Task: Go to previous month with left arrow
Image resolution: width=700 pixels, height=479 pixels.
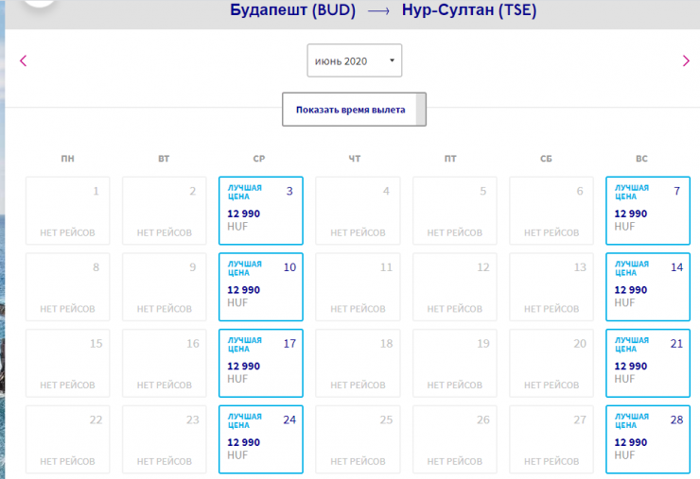Action: [24, 61]
